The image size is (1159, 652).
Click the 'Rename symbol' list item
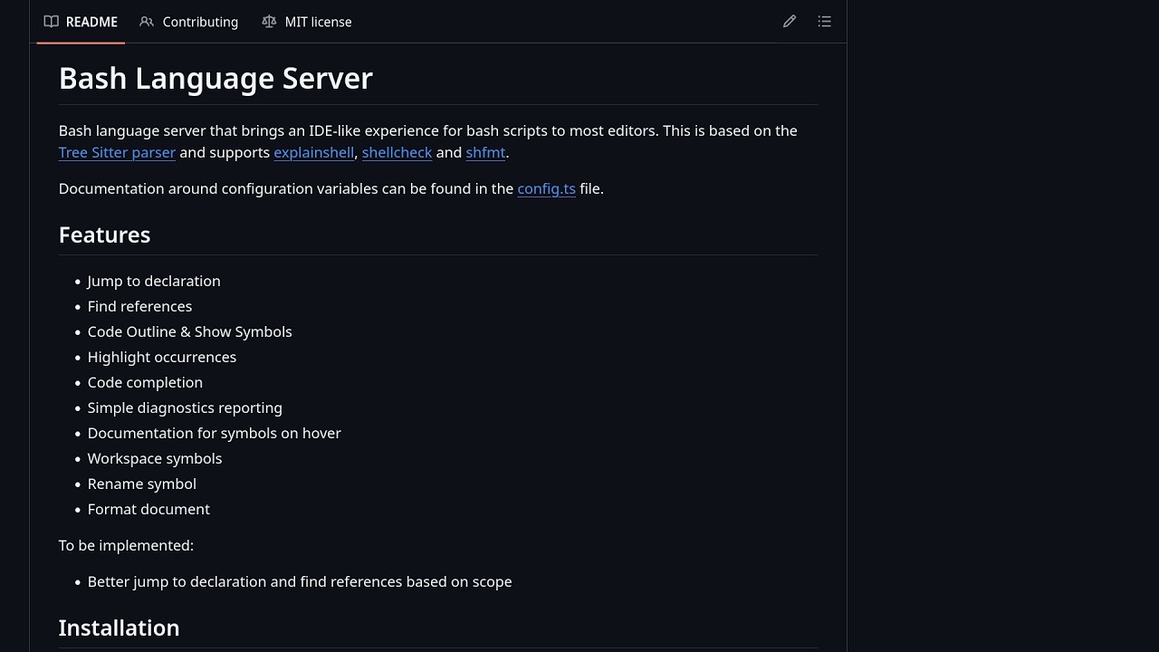142,484
